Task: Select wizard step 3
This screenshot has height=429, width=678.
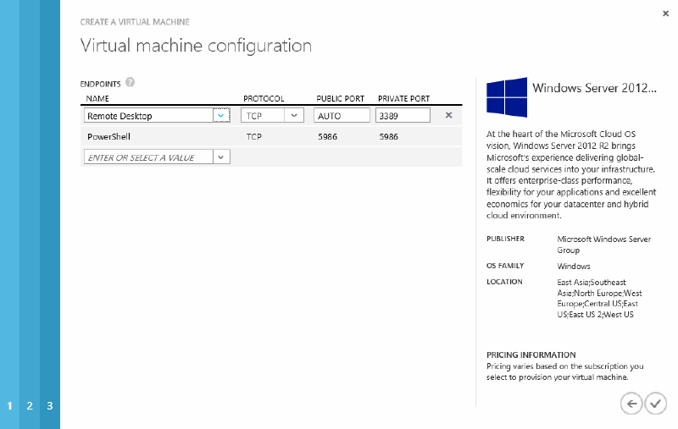Action: 50,405
